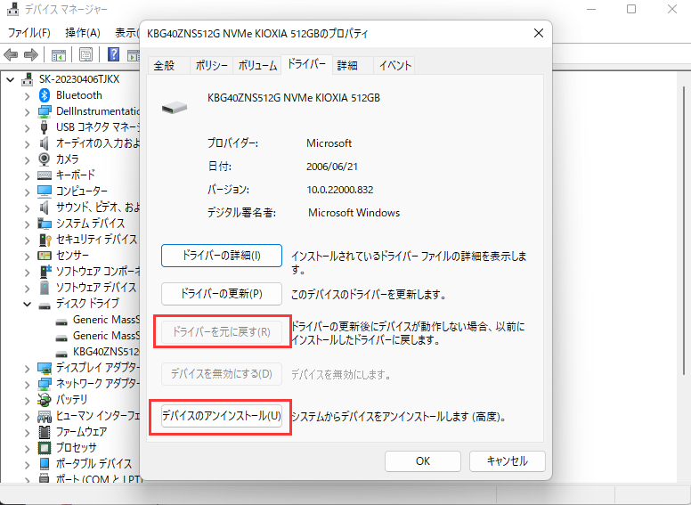Click the audio input speaker icon
The width and height of the screenshot is (691, 505).
click(44, 143)
